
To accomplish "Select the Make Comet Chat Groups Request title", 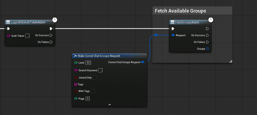I will pyautogui.click(x=99, y=56).
